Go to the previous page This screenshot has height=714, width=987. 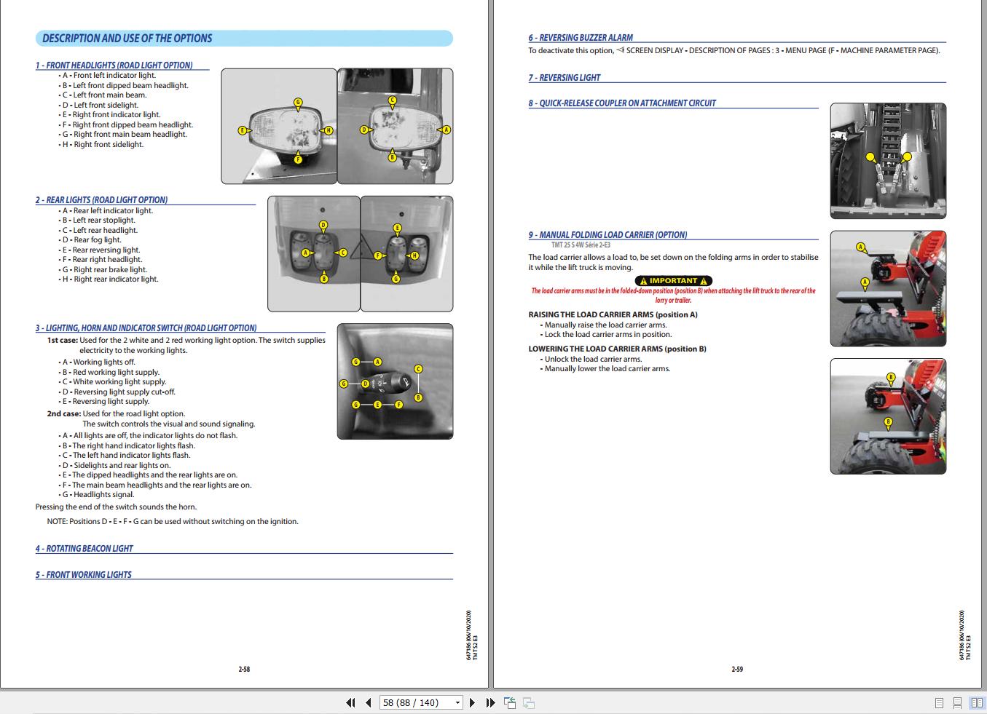369,702
